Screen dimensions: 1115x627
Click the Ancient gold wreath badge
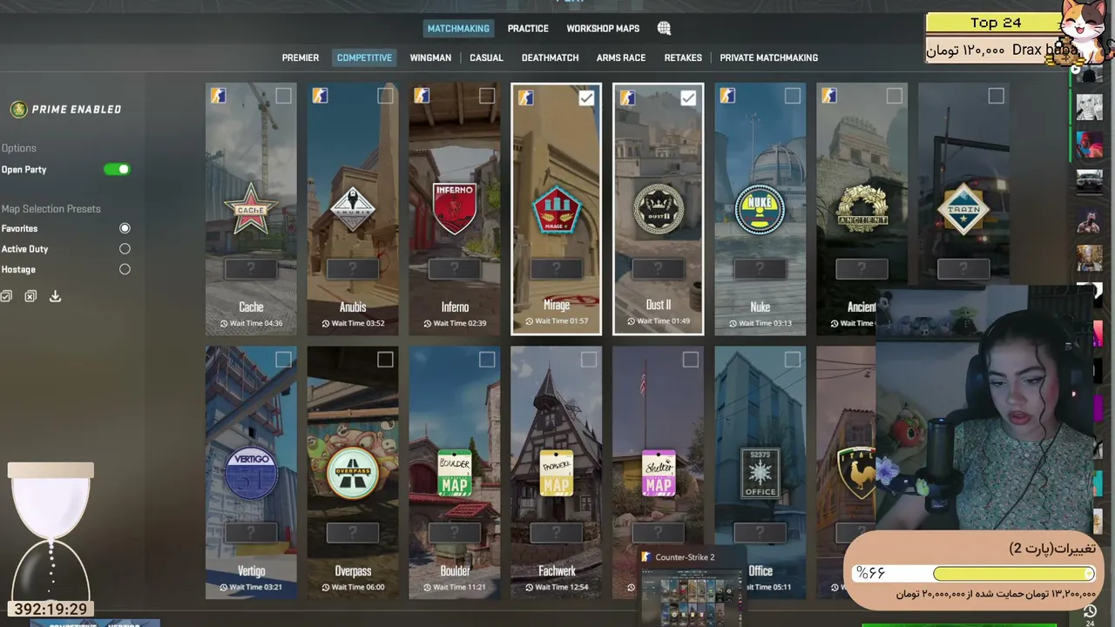[x=862, y=209]
